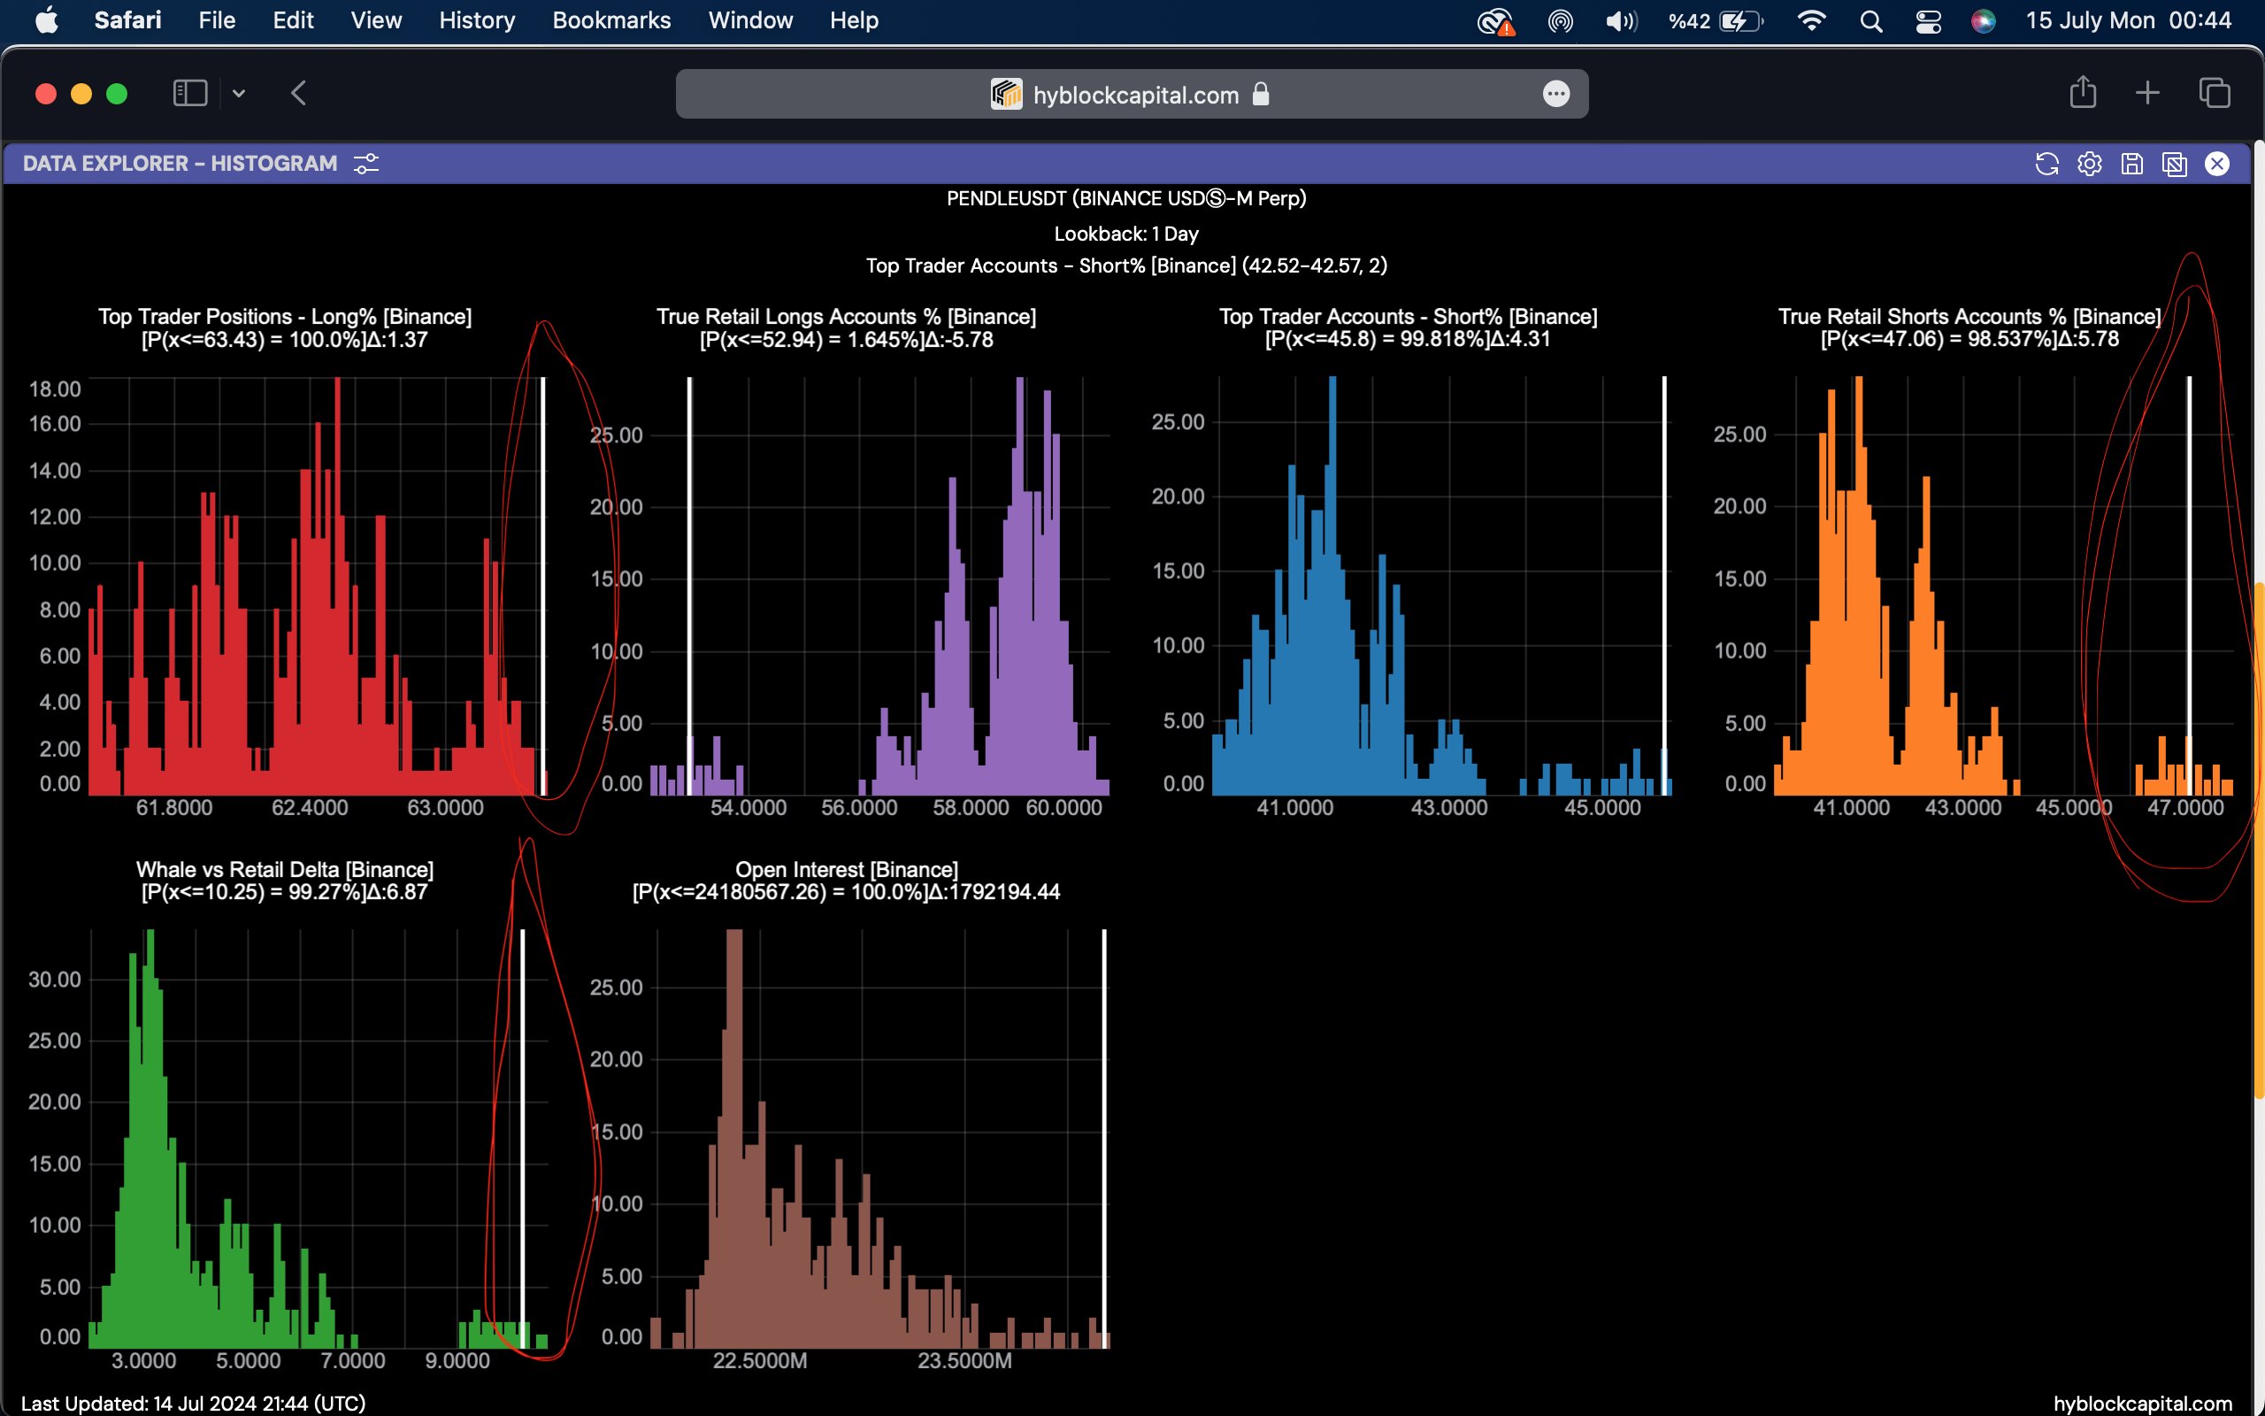Go back with Safari back arrow
Viewport: 2265px width, 1416px height.
pos(298,93)
